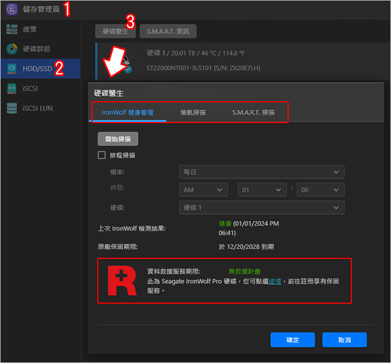Enable the 排程掃描 checkbox
This screenshot has width=391, height=363.
pyautogui.click(x=102, y=155)
